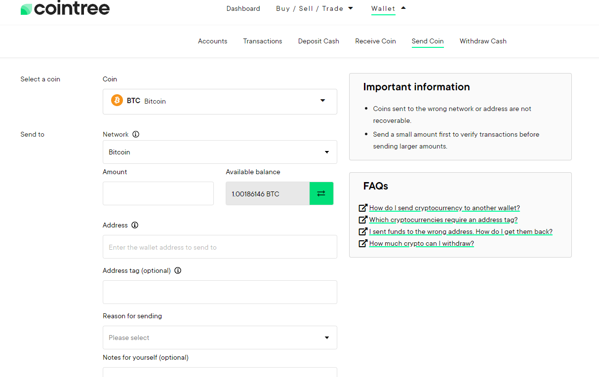599x377 pixels.
Task: Click the 'Send to' label
Action: click(32, 134)
